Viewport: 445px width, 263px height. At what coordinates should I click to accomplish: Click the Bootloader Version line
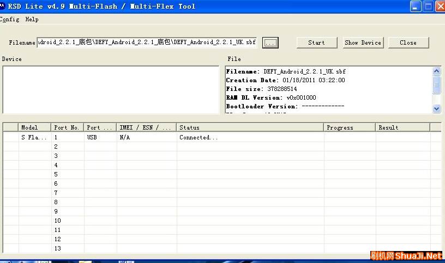click(285, 107)
